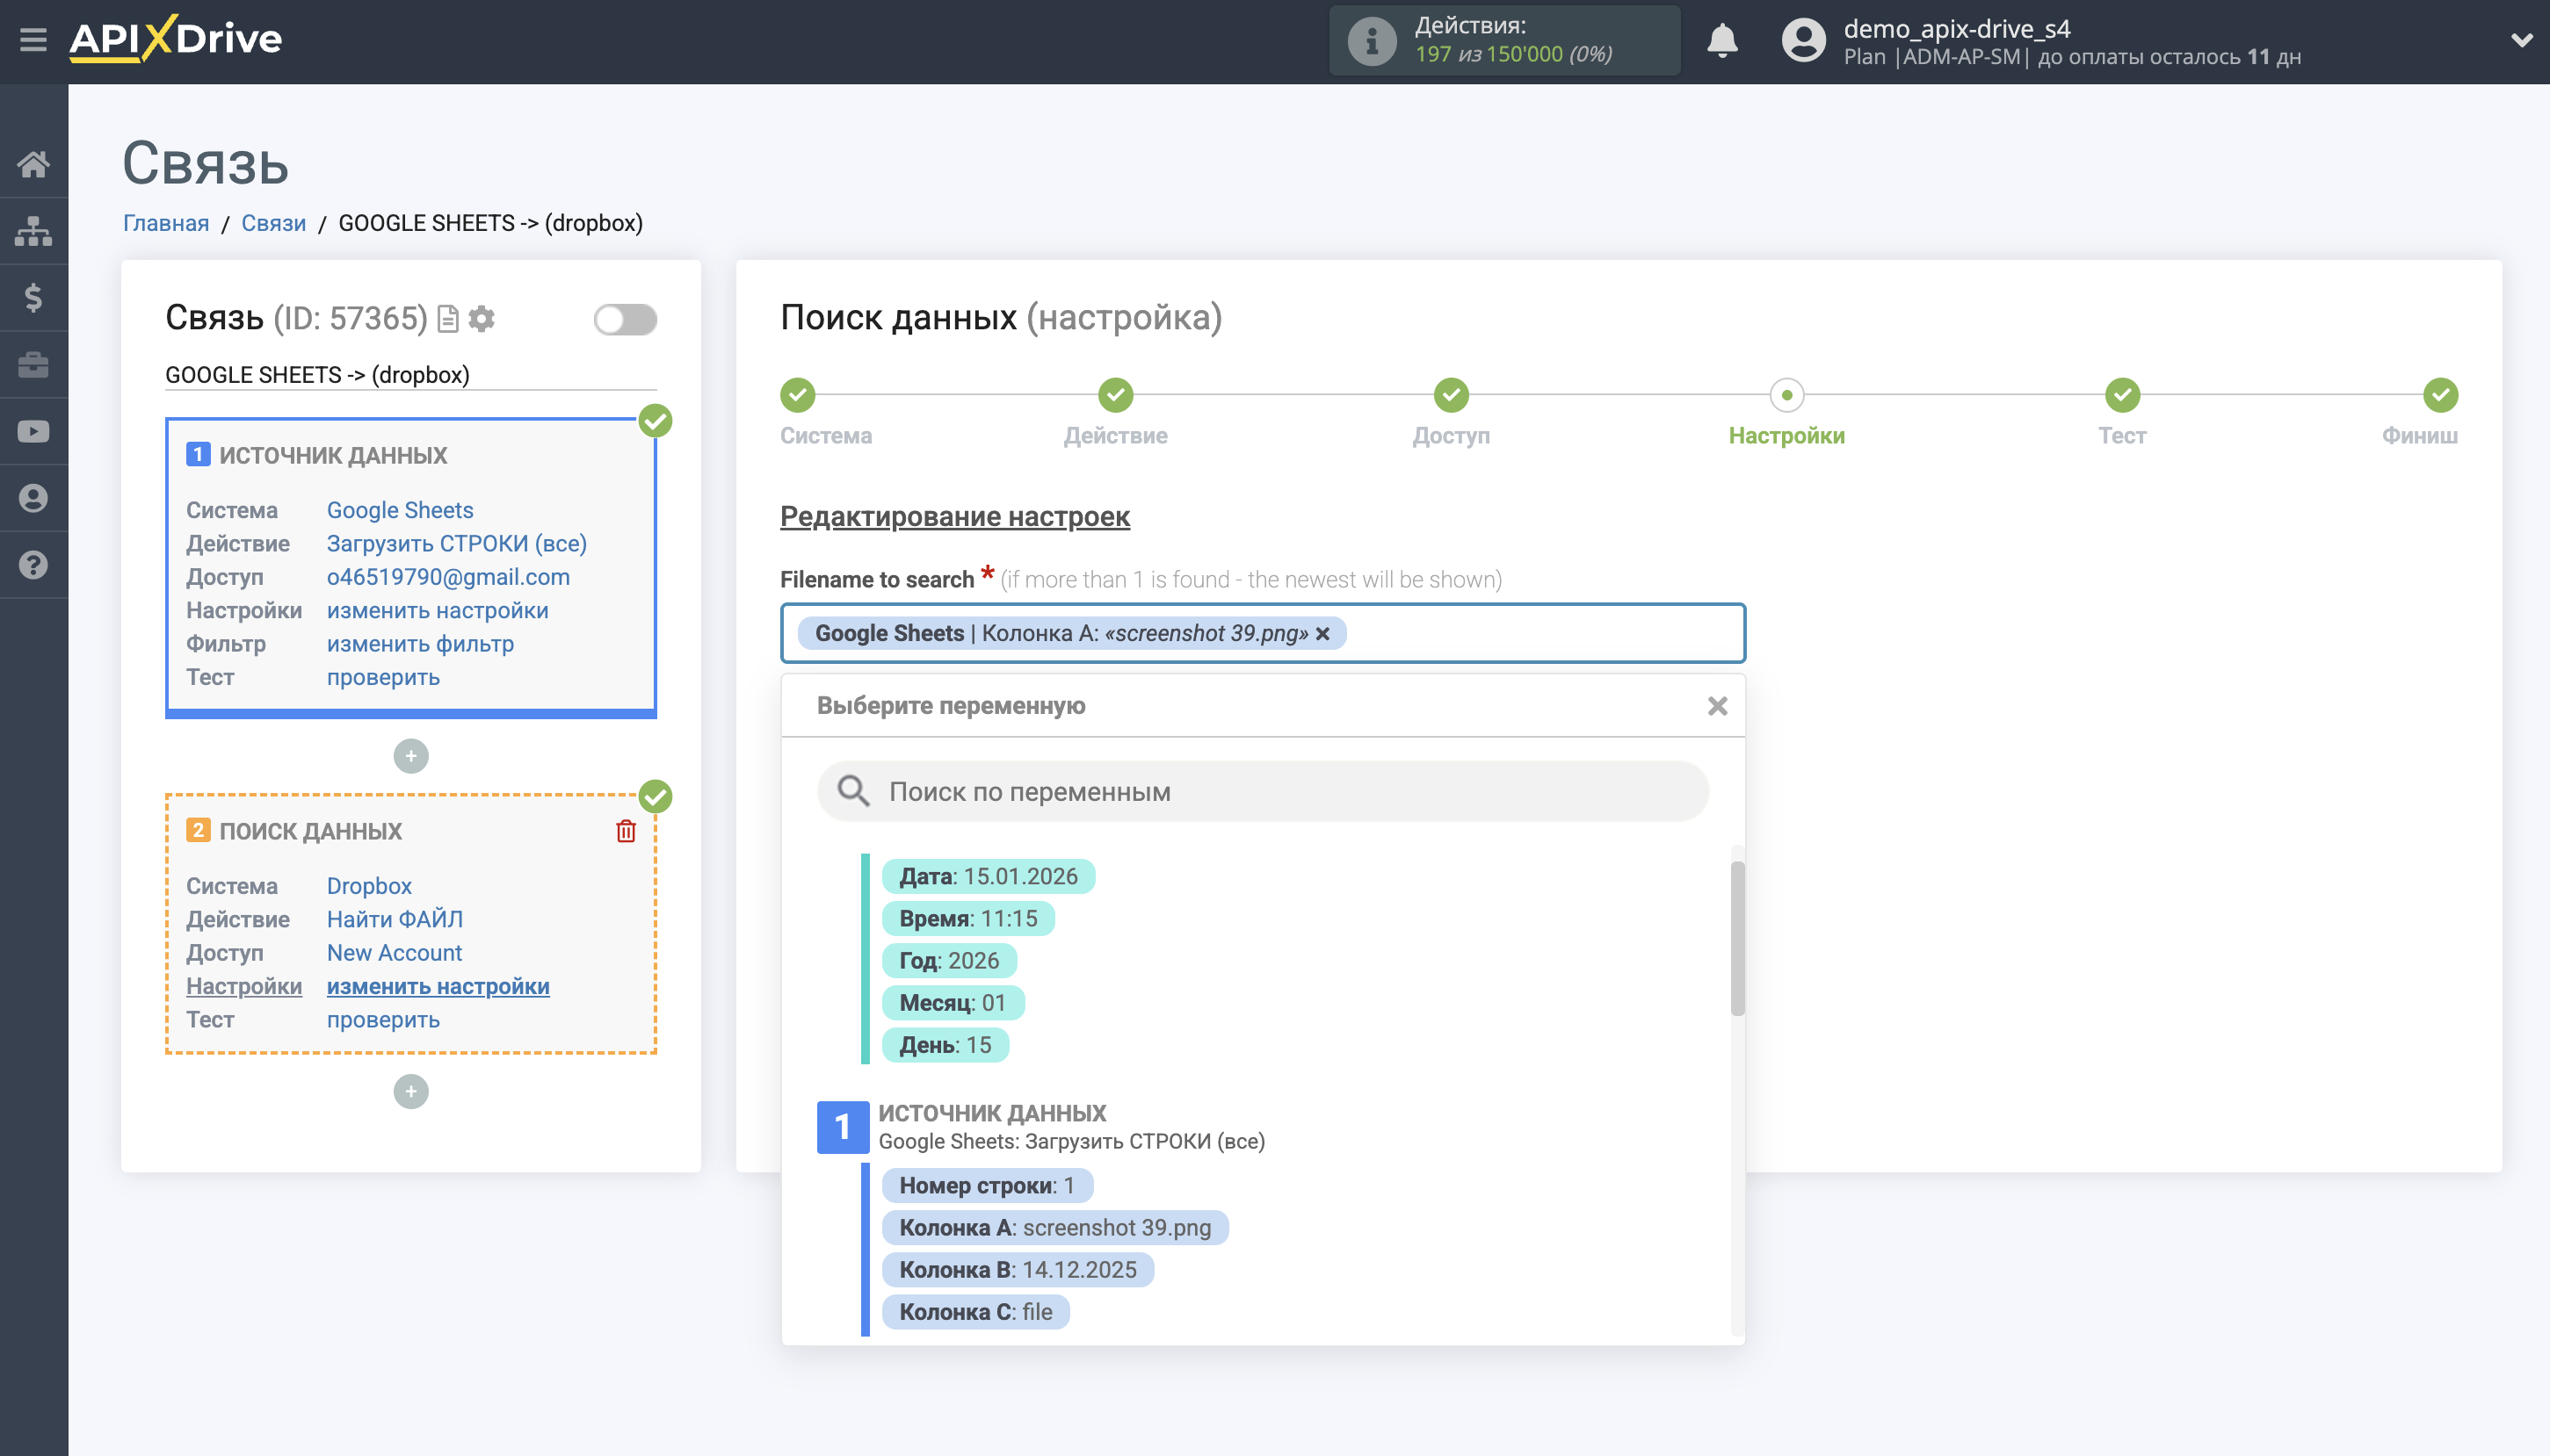This screenshot has height=1456, width=2550.
Task: Open breadcrumb link Связи
Action: [272, 222]
